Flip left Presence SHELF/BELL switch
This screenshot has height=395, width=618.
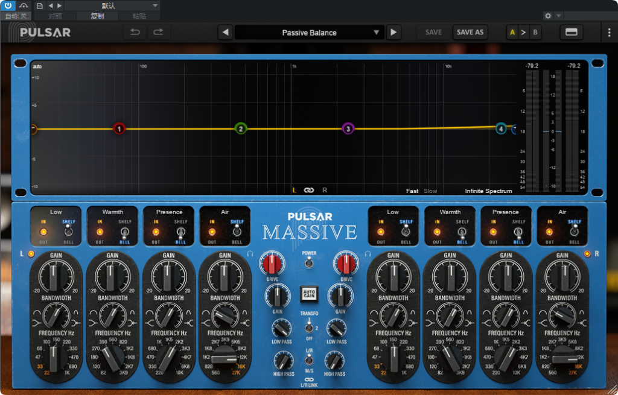tap(181, 232)
